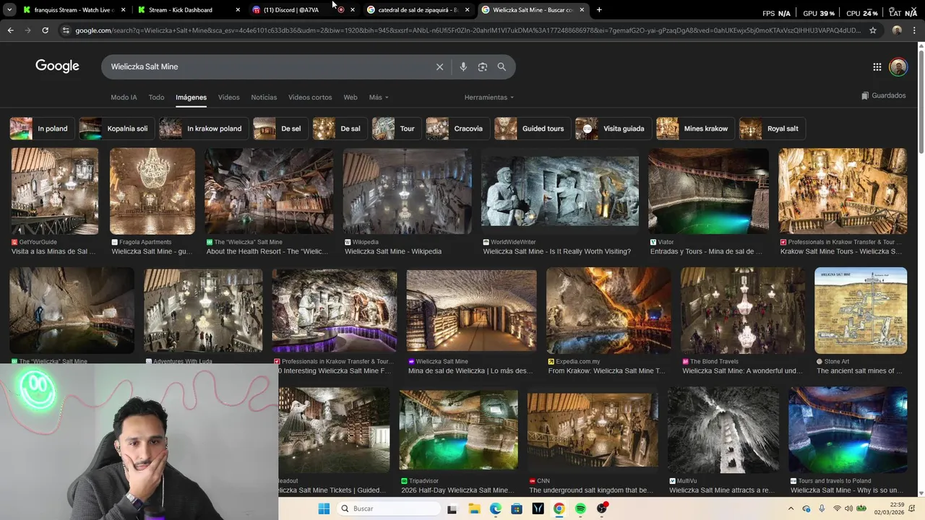The image size is (925, 520).
Task: Open Guardados saved items
Action: tap(884, 95)
